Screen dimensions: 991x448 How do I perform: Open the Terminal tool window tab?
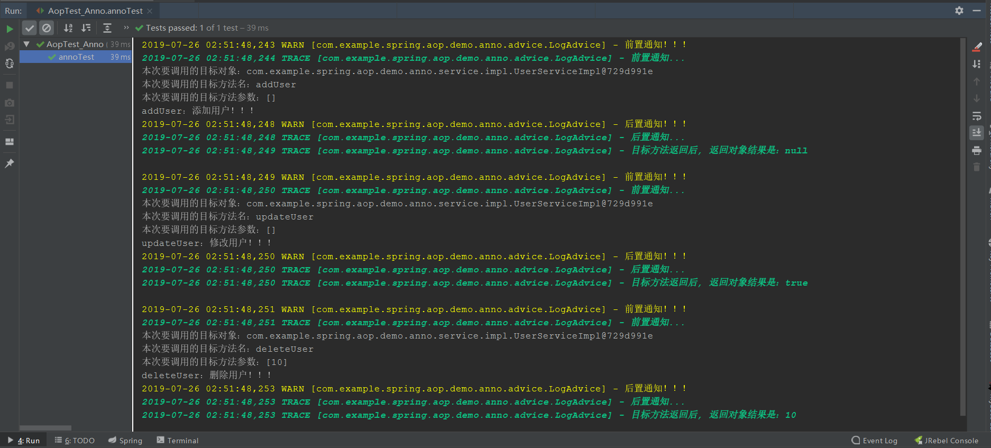click(x=178, y=441)
